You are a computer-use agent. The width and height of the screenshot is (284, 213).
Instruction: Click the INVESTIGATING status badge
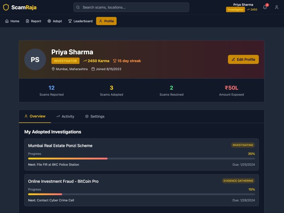pos(243,145)
